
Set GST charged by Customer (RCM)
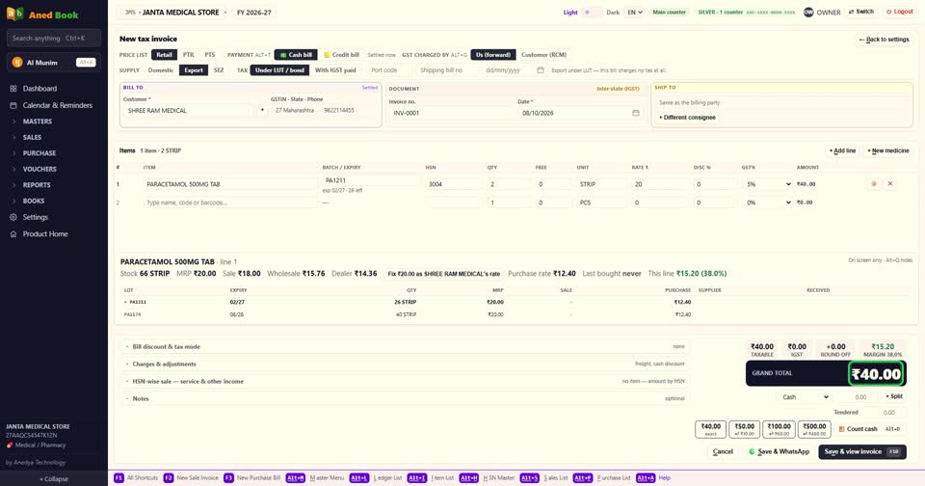543,55
